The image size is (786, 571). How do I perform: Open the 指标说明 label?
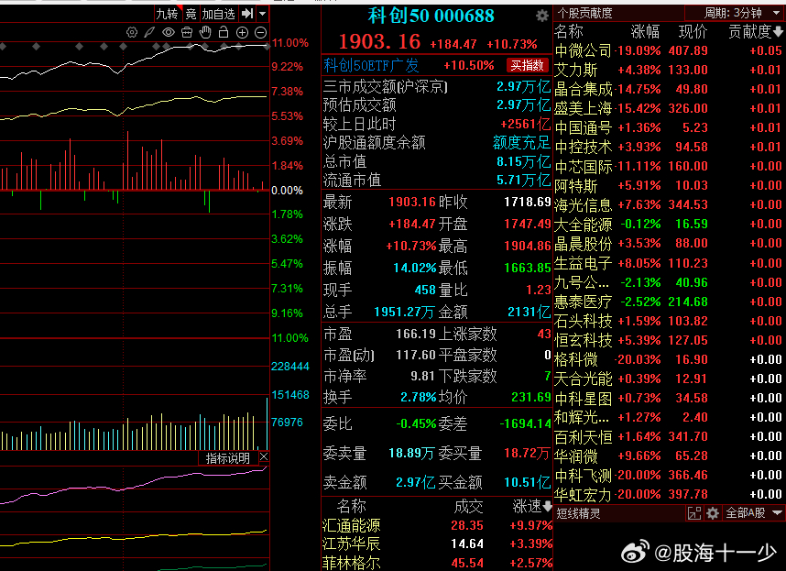click(x=227, y=457)
